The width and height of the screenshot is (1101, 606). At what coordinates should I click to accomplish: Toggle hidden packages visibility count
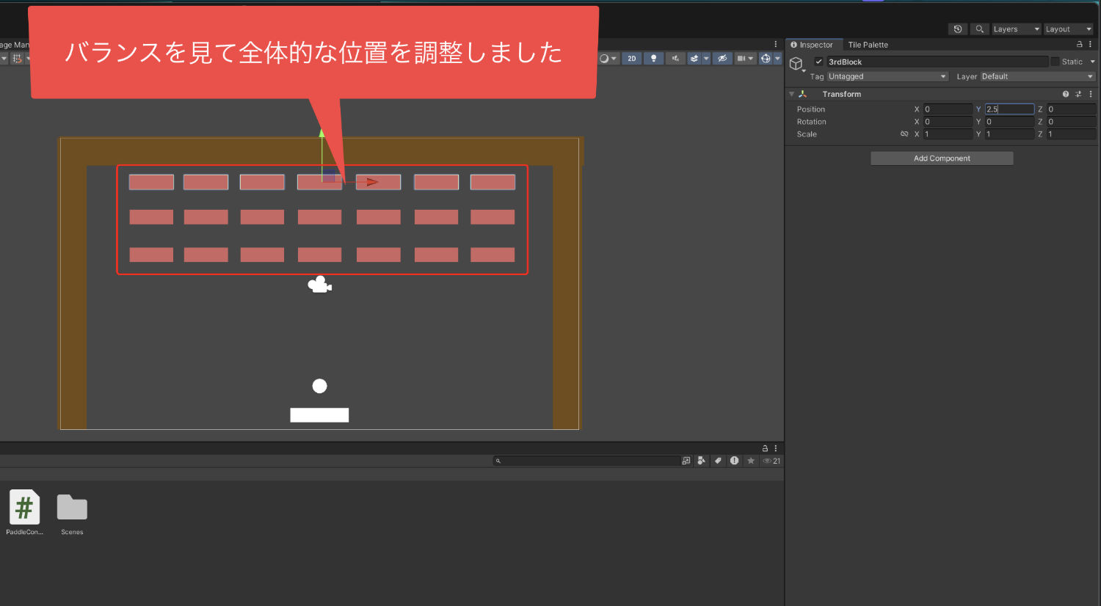[771, 461]
